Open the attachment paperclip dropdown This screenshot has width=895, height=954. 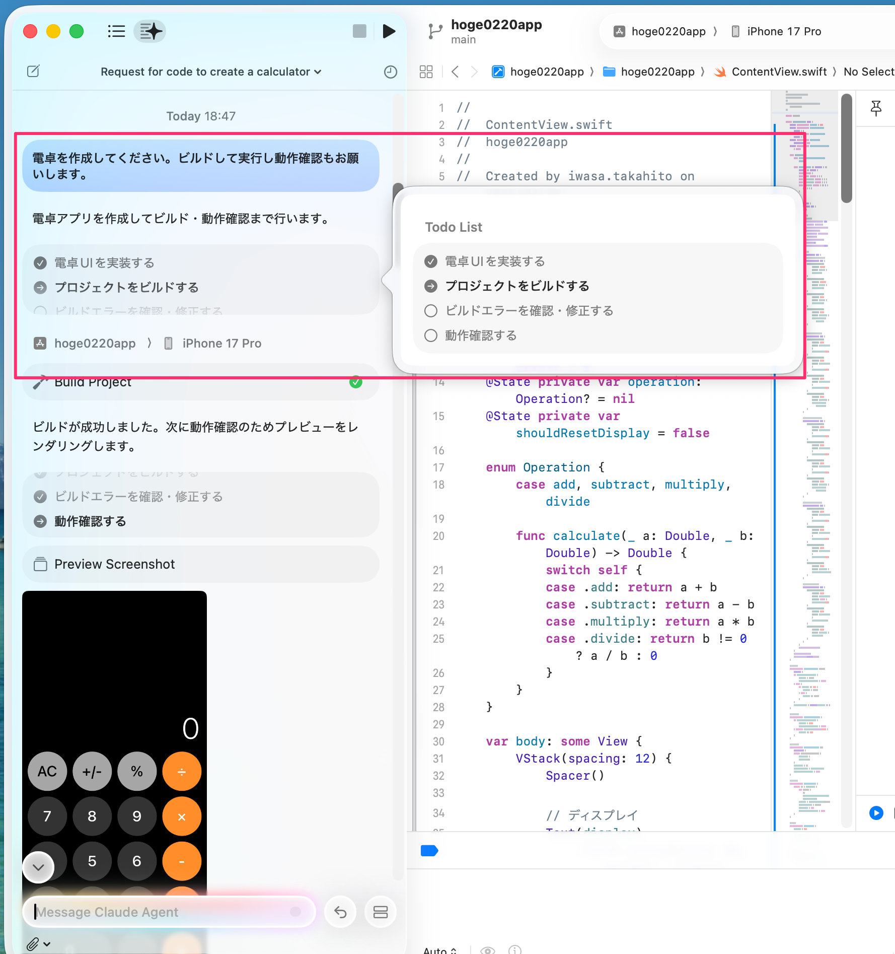[38, 944]
